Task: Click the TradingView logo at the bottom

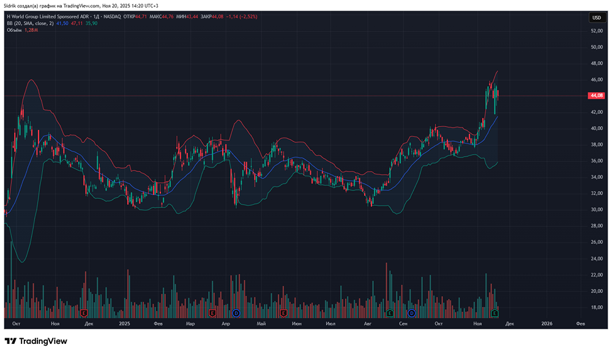Action: (36, 341)
